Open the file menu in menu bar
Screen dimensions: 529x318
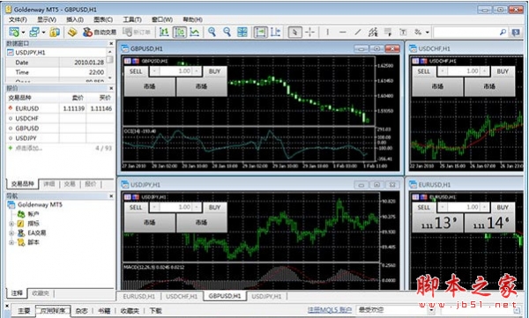click(18, 19)
